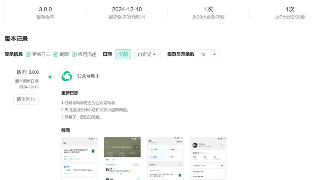Open the 自定义 date dropdown
The width and height of the screenshot is (330, 180).
click(147, 54)
